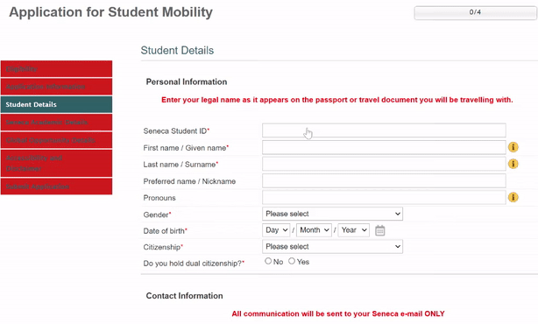Switch to Seneca Academic Details section
This screenshot has height=324, width=538.
(56, 123)
